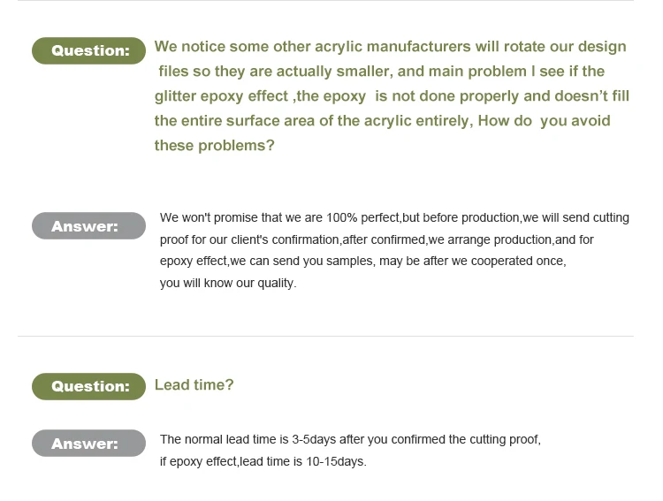Image resolution: width=663 pixels, height=501 pixels.
Task: Click the 'Lead time?' question text
Action: coord(194,384)
